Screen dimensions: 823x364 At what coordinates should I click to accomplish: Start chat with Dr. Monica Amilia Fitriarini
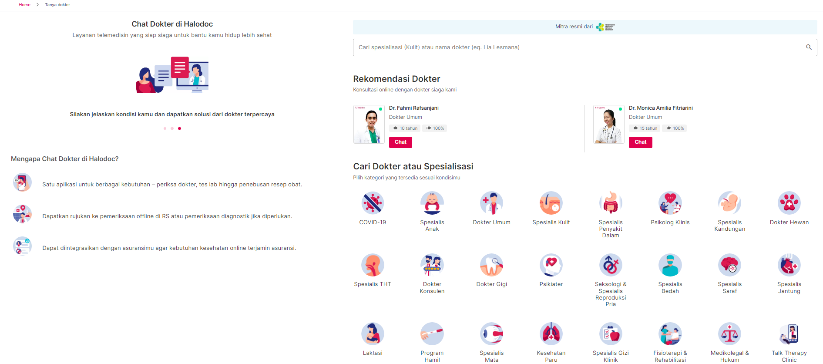[x=640, y=142]
